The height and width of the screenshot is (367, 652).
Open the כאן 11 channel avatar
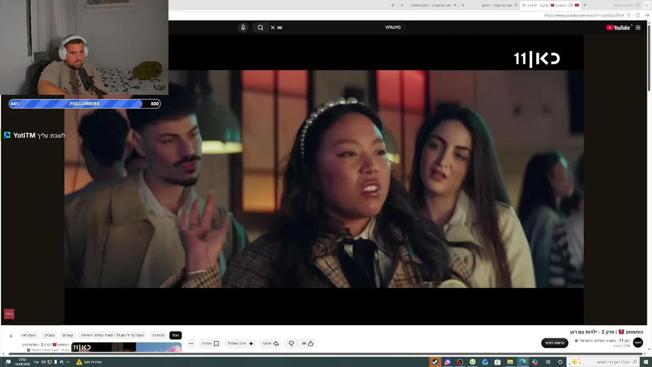[x=638, y=343]
